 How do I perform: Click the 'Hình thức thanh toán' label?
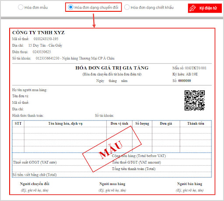coord(28,116)
